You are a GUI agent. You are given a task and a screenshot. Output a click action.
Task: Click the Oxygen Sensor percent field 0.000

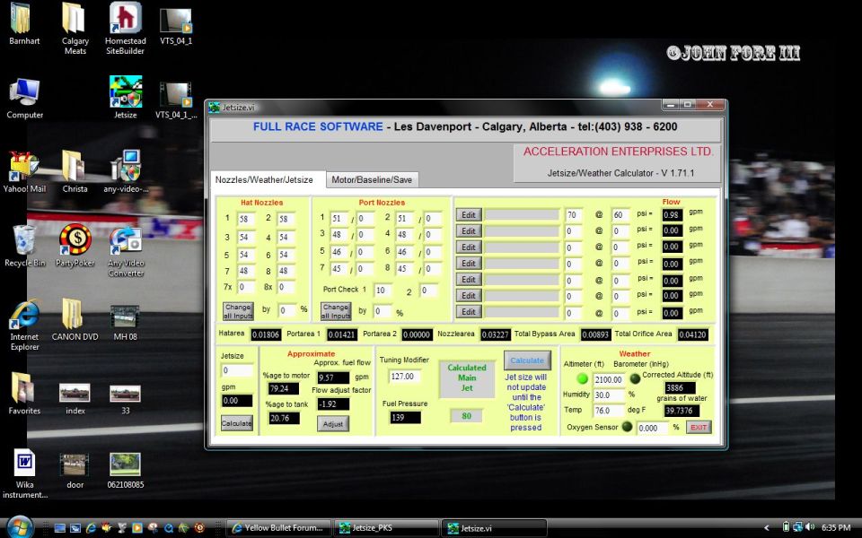[x=653, y=429]
